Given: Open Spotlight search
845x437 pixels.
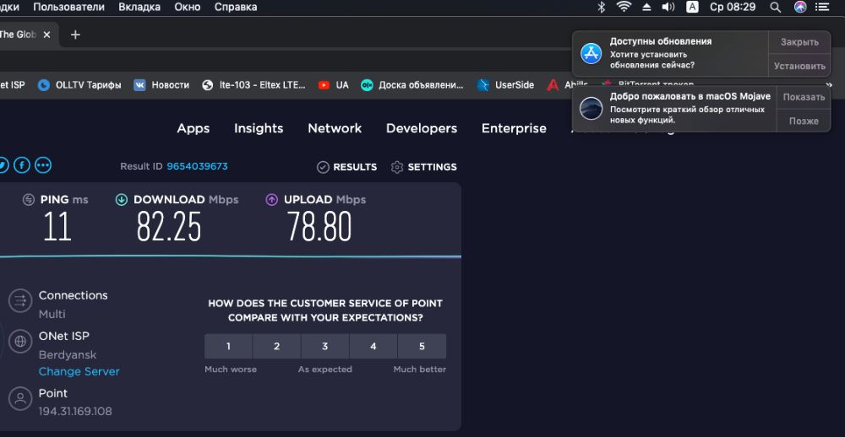Looking at the screenshot, I should click(775, 7).
